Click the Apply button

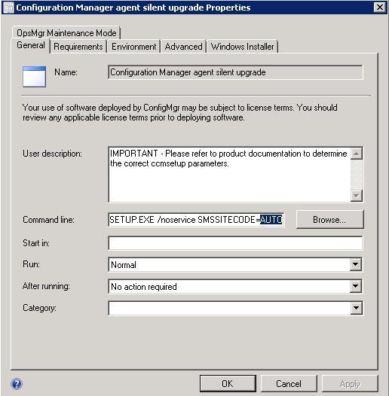[350, 384]
